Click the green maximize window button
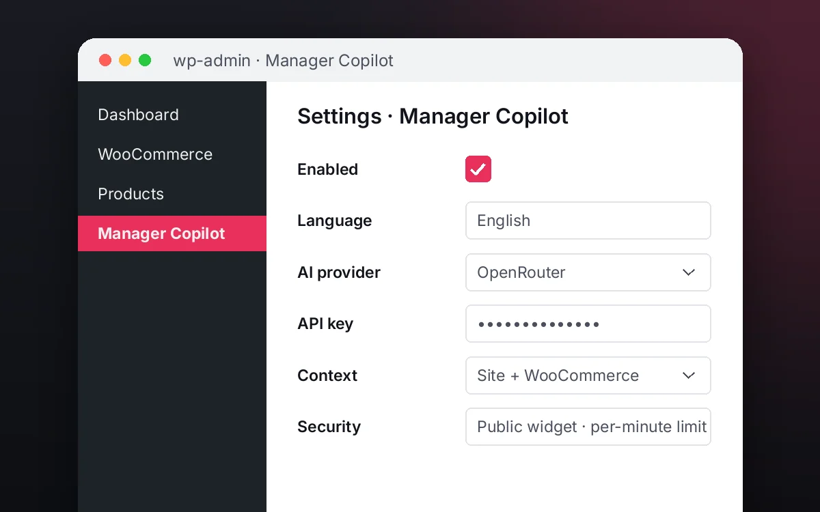Viewport: 820px width, 512px height. click(x=145, y=60)
